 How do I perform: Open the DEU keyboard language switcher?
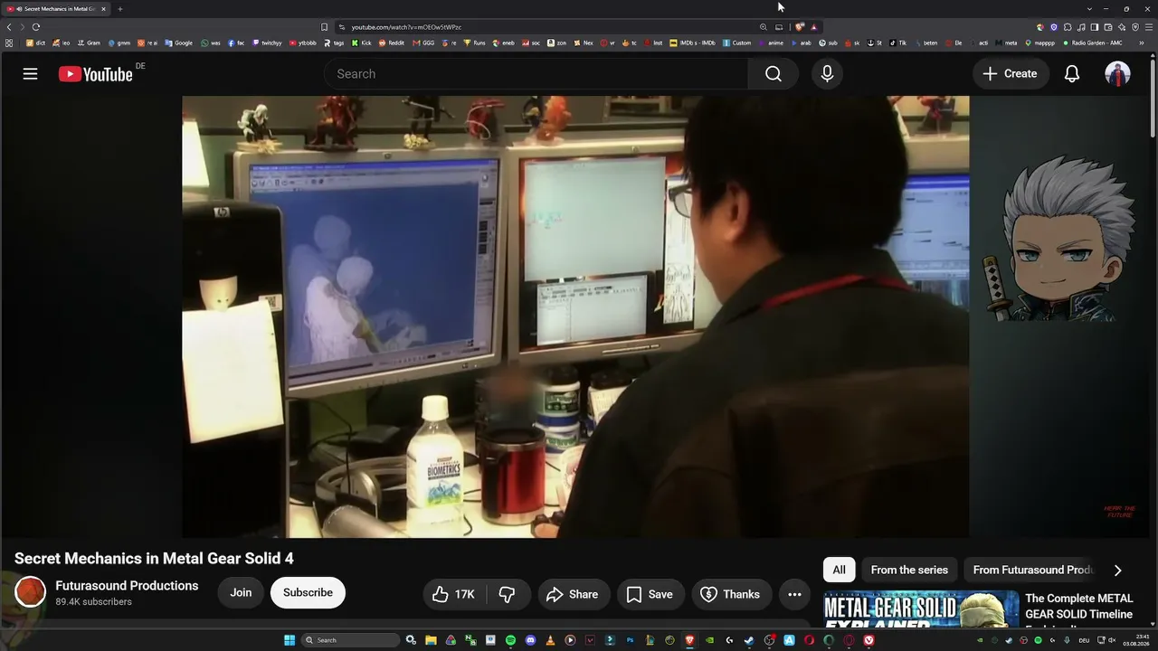(x=1084, y=640)
